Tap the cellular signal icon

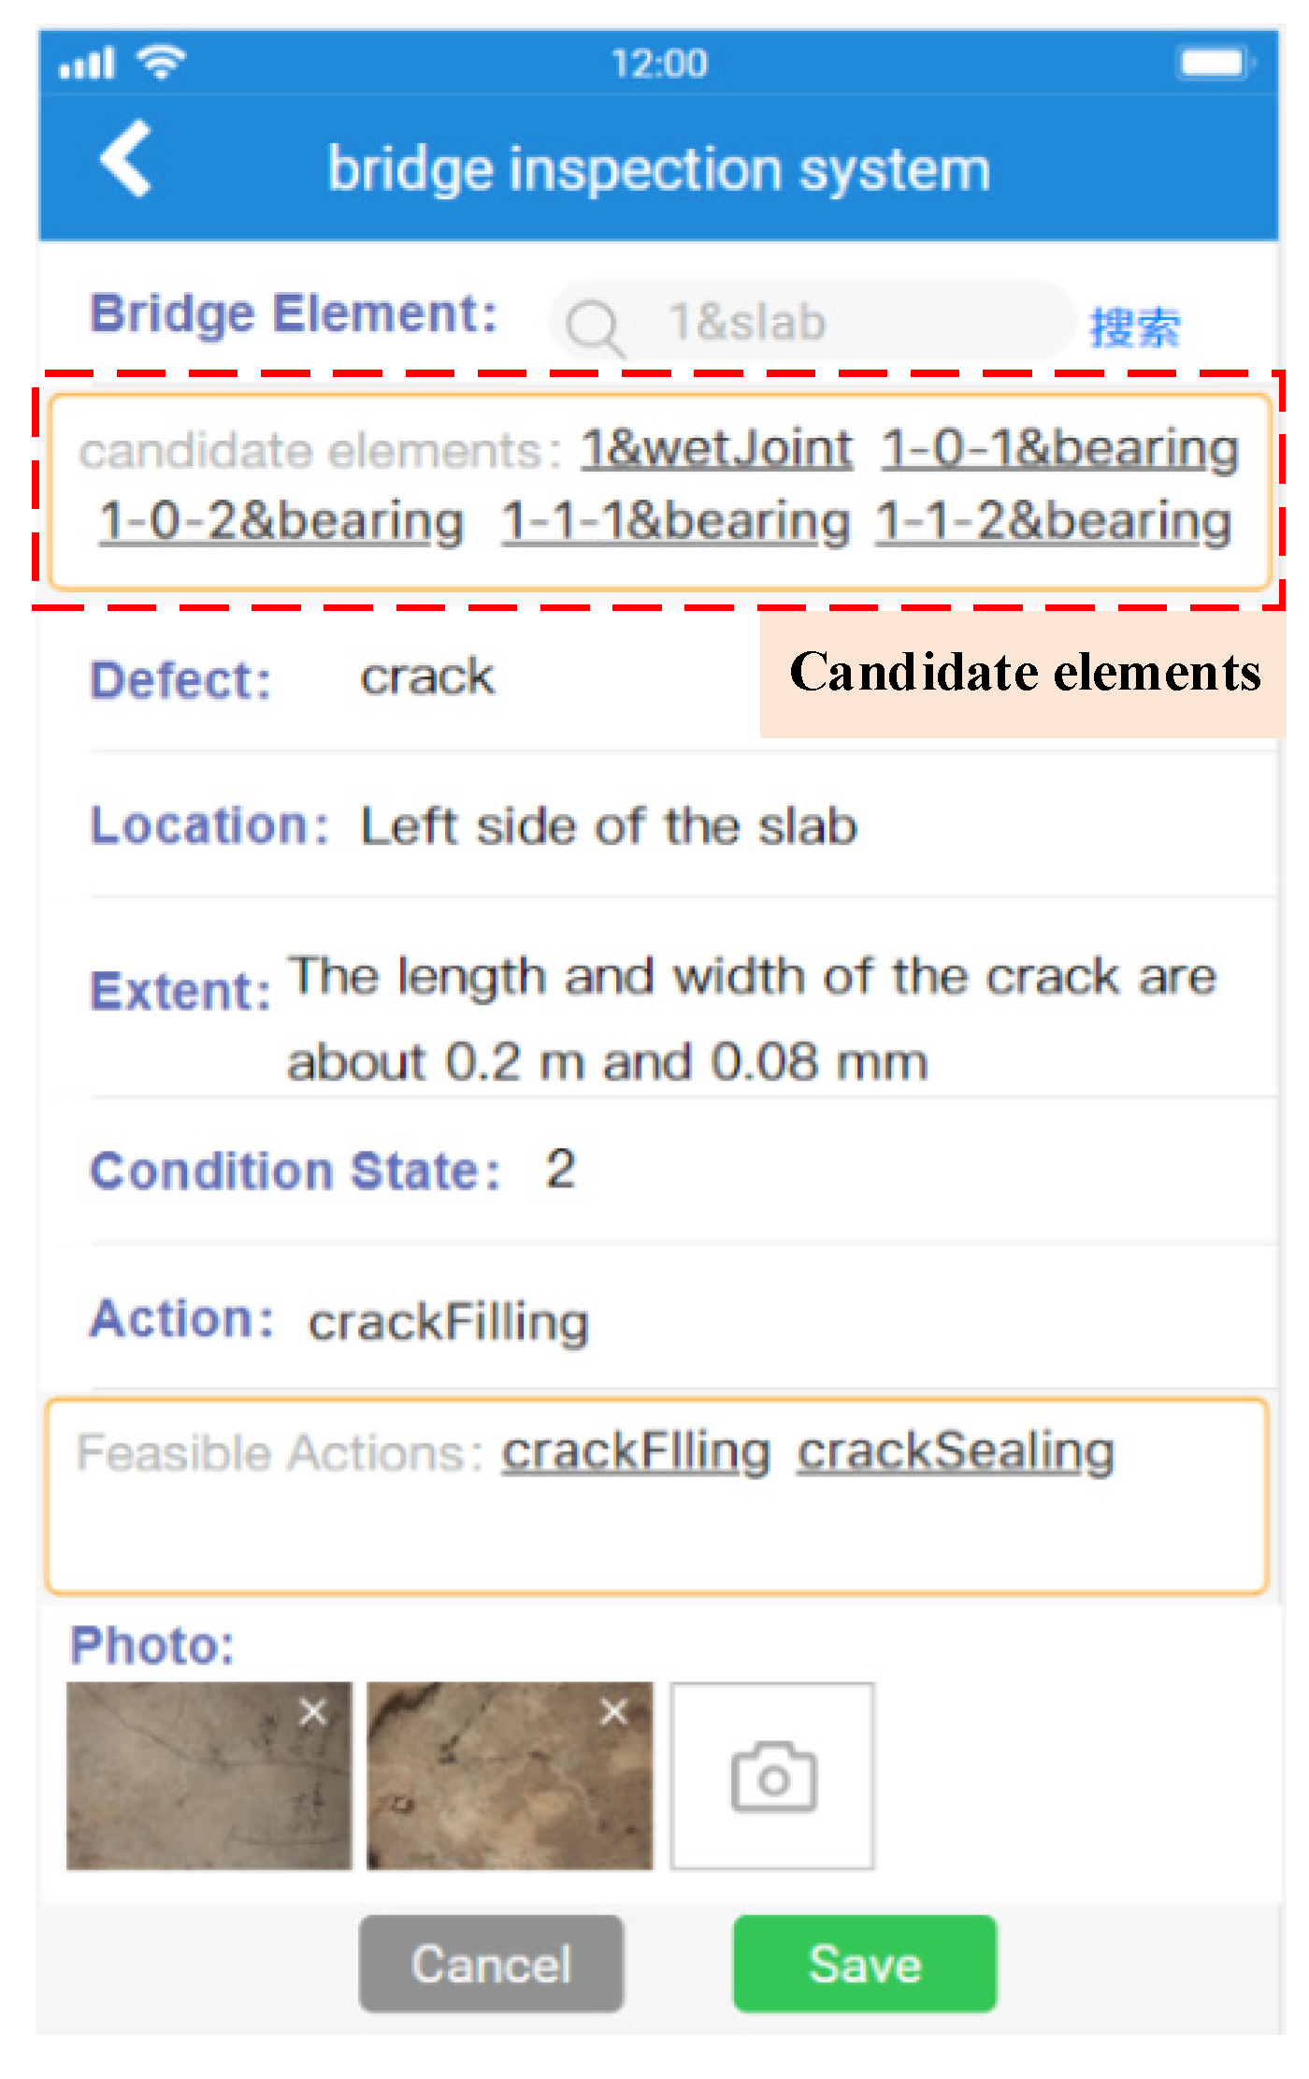click(x=86, y=64)
